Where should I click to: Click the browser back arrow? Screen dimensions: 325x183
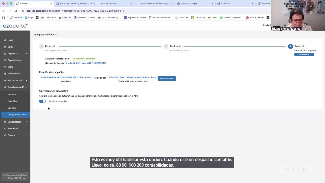pos(4,11)
